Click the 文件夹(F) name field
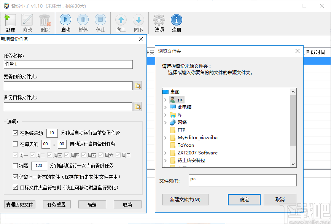The width and height of the screenshot is (331, 224). pyautogui.click(x=243, y=180)
